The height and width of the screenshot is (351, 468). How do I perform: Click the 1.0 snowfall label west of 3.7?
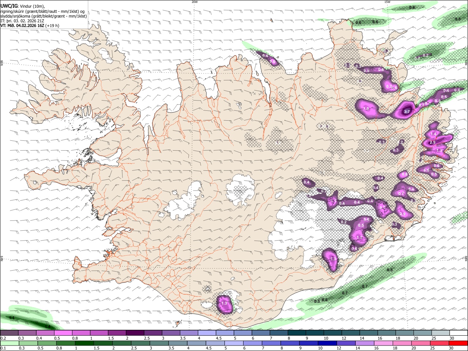(x=366, y=109)
